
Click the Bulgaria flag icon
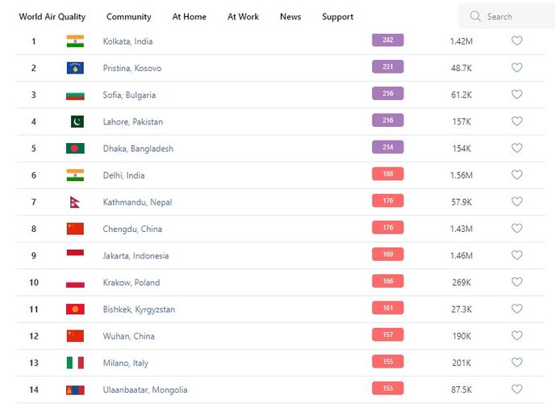75,95
